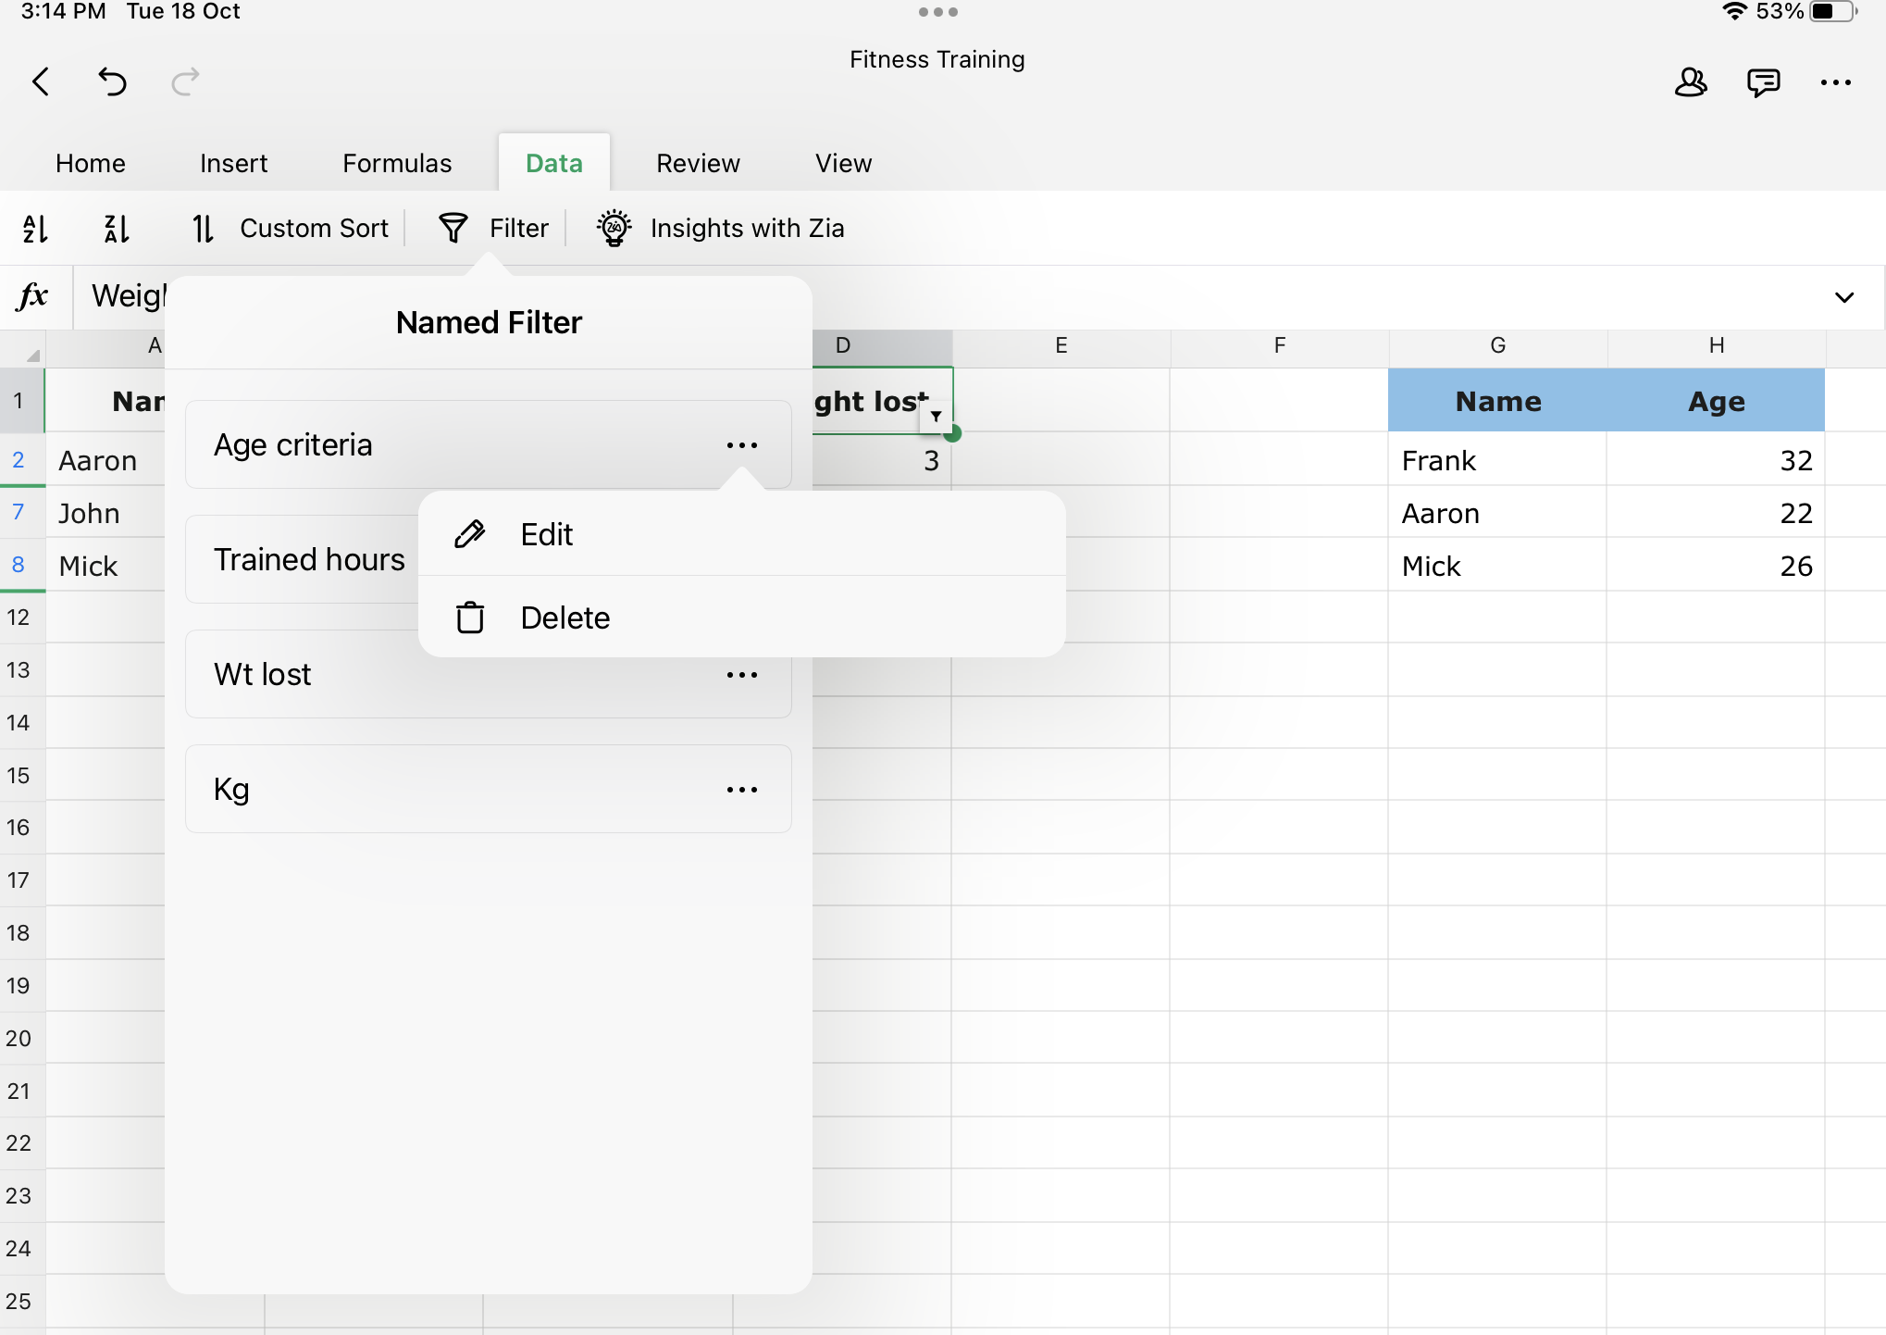Tap the back chevron icon

click(41, 82)
